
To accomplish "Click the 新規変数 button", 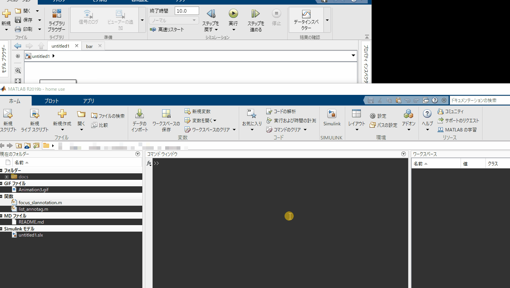I will point(197,111).
